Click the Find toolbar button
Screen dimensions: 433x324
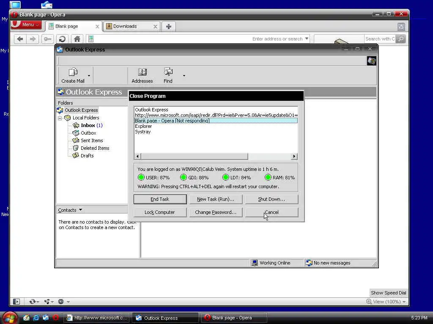(168, 76)
